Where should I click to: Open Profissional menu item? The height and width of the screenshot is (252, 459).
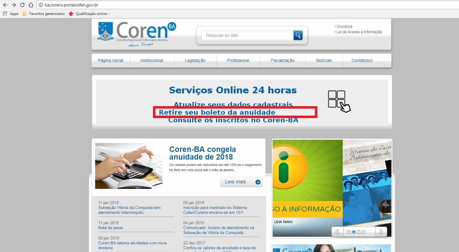click(x=238, y=60)
